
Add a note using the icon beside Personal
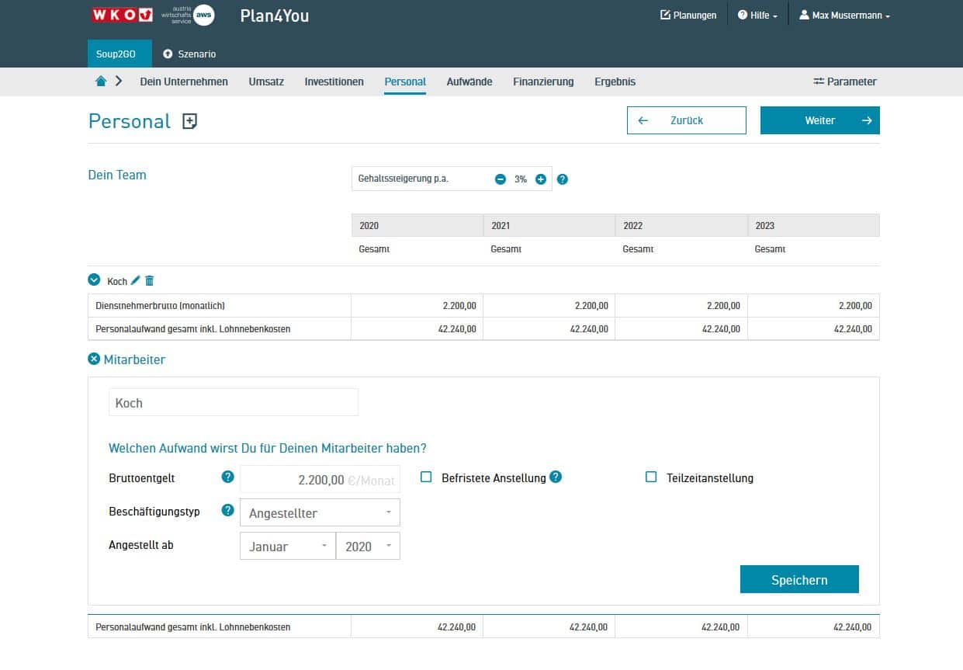pos(189,121)
